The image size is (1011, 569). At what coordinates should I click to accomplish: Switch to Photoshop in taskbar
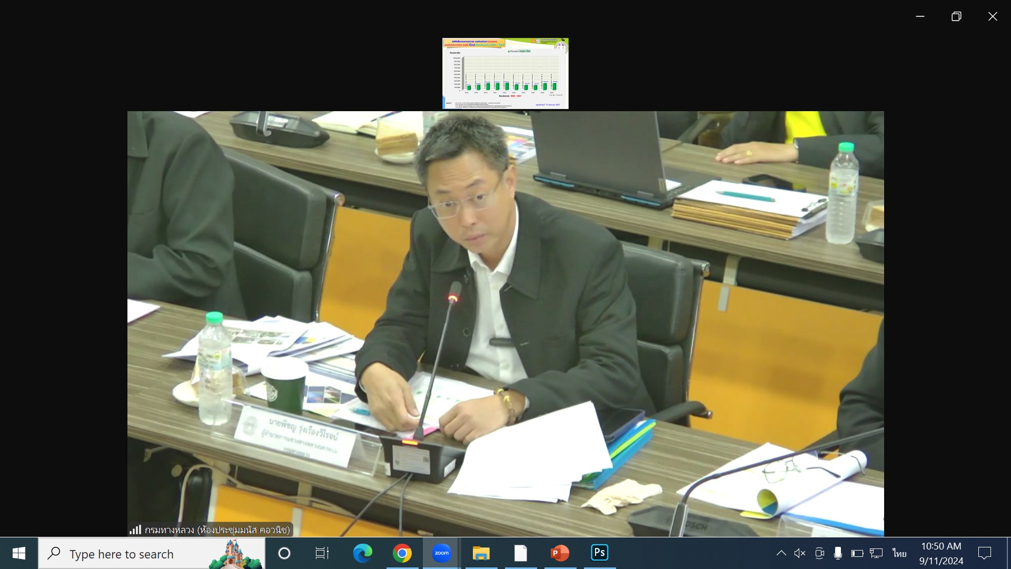pos(599,553)
